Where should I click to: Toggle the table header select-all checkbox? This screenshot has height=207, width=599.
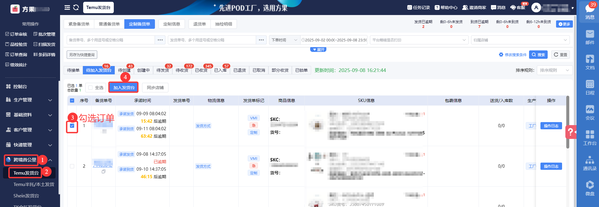click(x=72, y=100)
